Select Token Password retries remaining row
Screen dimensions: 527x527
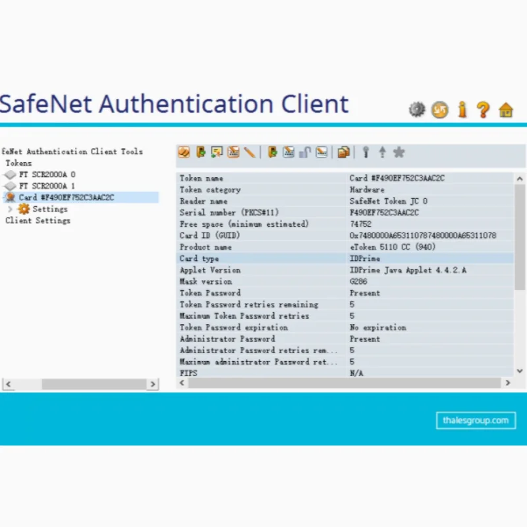[345, 304]
